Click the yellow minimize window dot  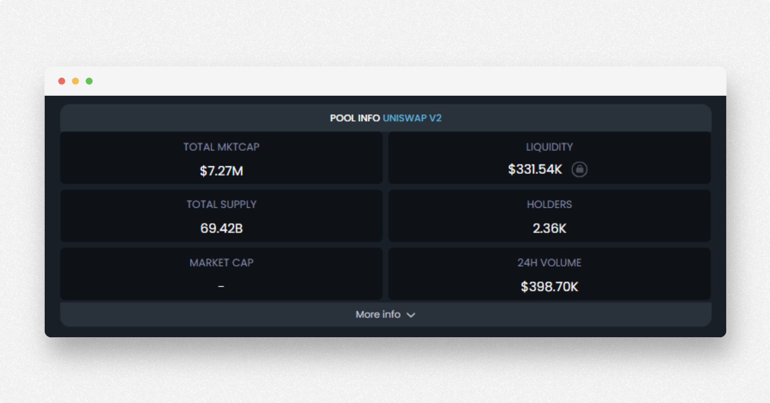[75, 81]
